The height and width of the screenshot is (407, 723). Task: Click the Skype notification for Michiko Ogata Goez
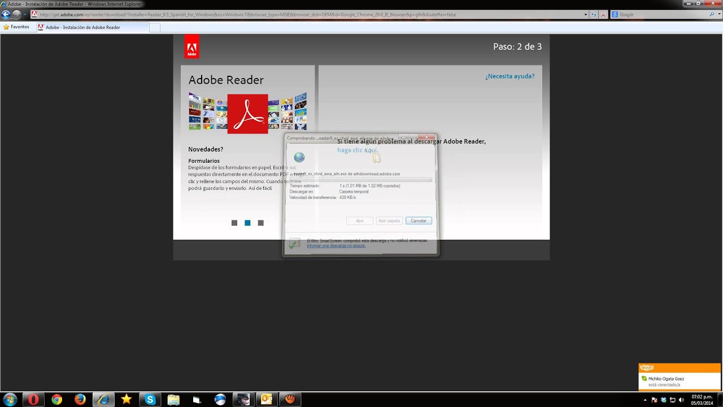[x=680, y=376]
